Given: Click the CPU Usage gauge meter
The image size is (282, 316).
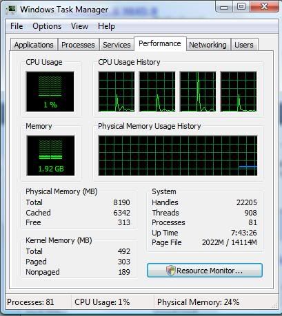Looking at the screenshot, I should [x=50, y=92].
